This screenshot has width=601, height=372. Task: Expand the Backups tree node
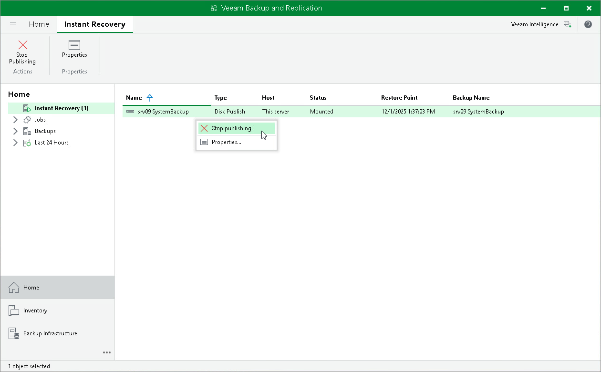tap(15, 131)
